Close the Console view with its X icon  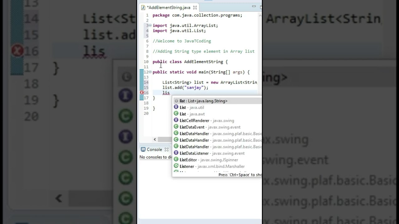[166, 149]
